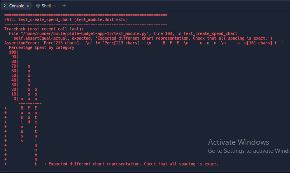The width and height of the screenshot is (290, 173).
Task: Click the Shell tab's shell icon
Action: [38, 6]
